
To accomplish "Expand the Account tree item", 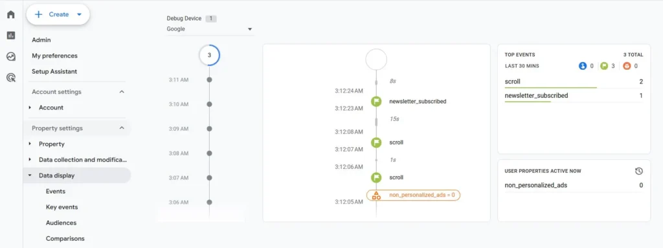I will pos(30,107).
